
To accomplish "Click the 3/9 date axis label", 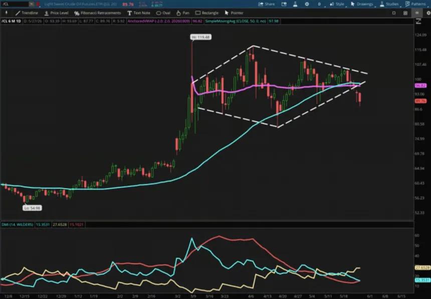I will pos(193,296).
